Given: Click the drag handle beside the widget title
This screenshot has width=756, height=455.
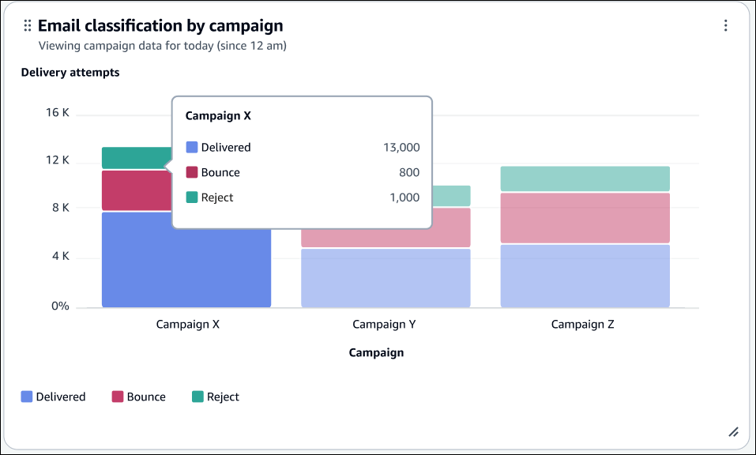Looking at the screenshot, I should [28, 26].
